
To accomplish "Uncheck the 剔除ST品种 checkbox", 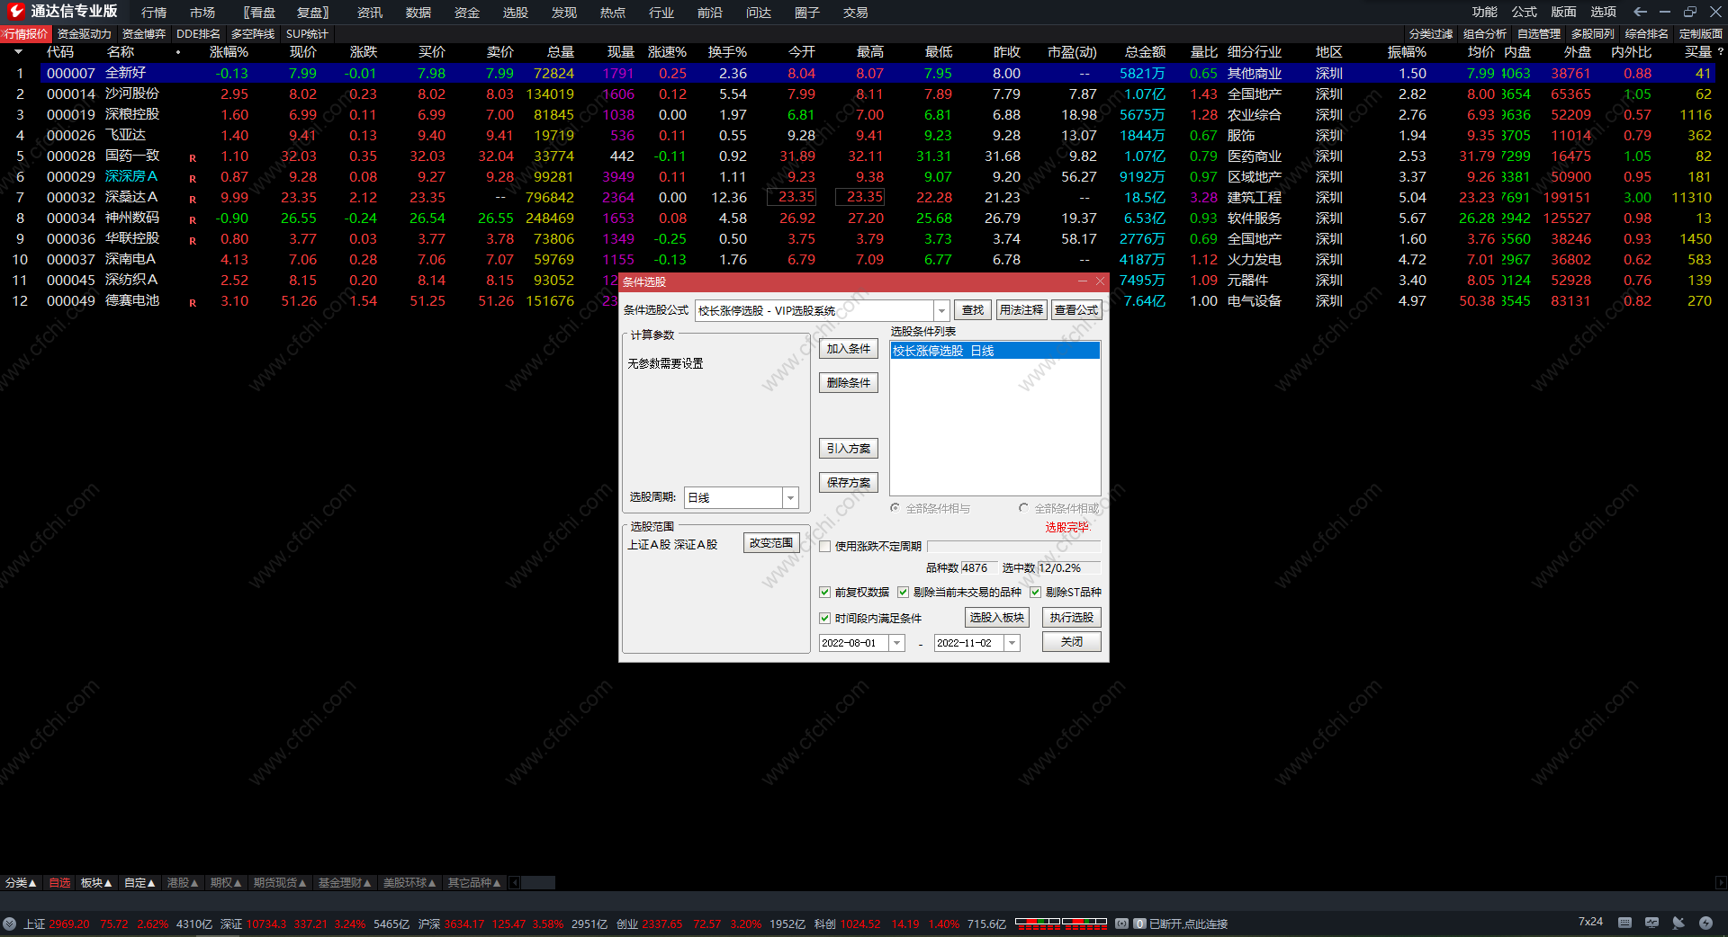I will (x=1035, y=592).
